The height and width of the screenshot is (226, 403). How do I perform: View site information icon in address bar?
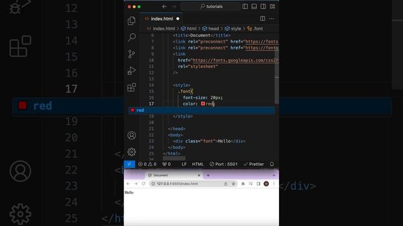[153, 184]
